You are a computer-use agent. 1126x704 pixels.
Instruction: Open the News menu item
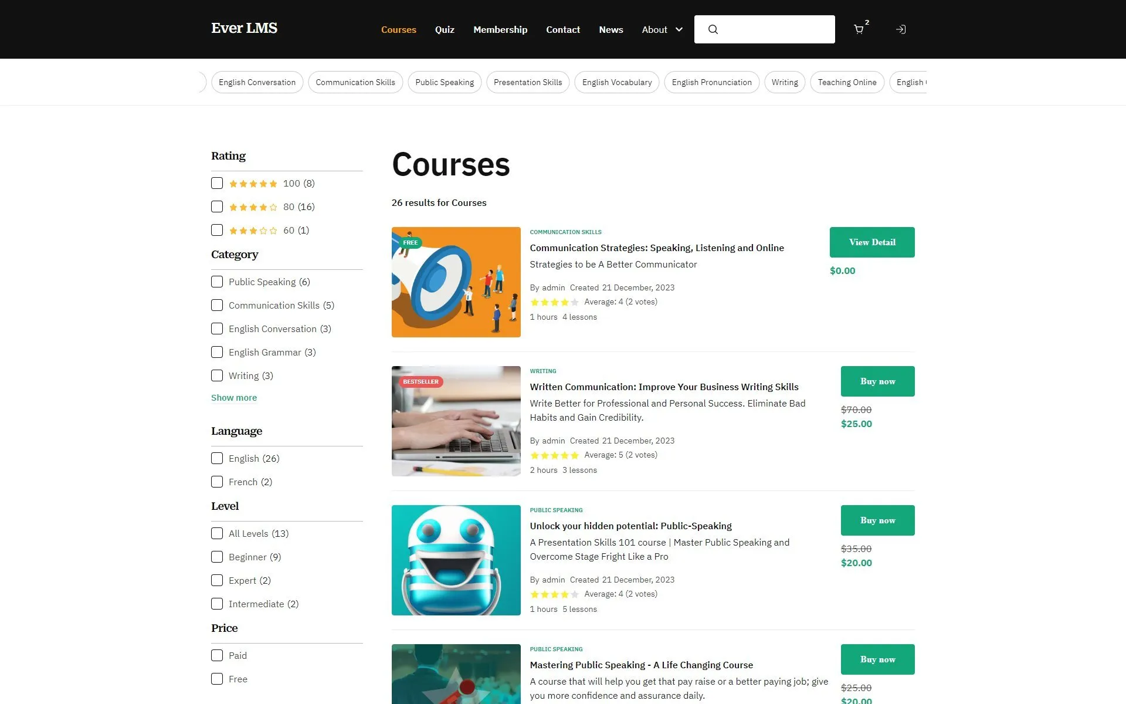pyautogui.click(x=611, y=29)
